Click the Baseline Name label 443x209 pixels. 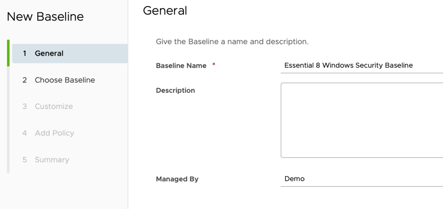181,66
